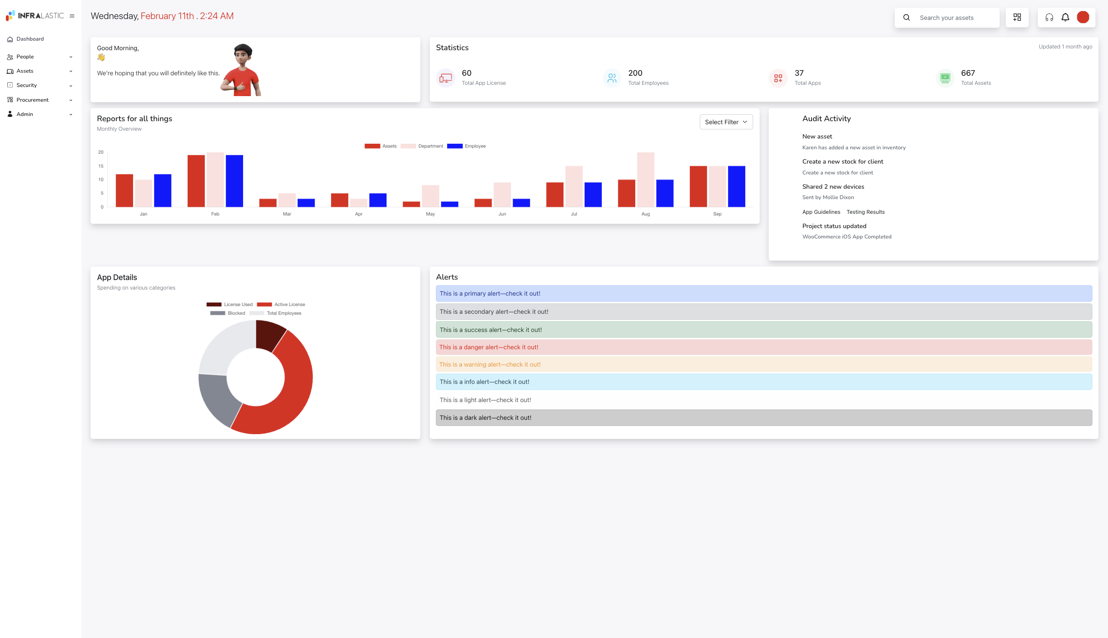Image resolution: width=1108 pixels, height=638 pixels.
Task: Open the red user avatar menu
Action: coord(1082,17)
